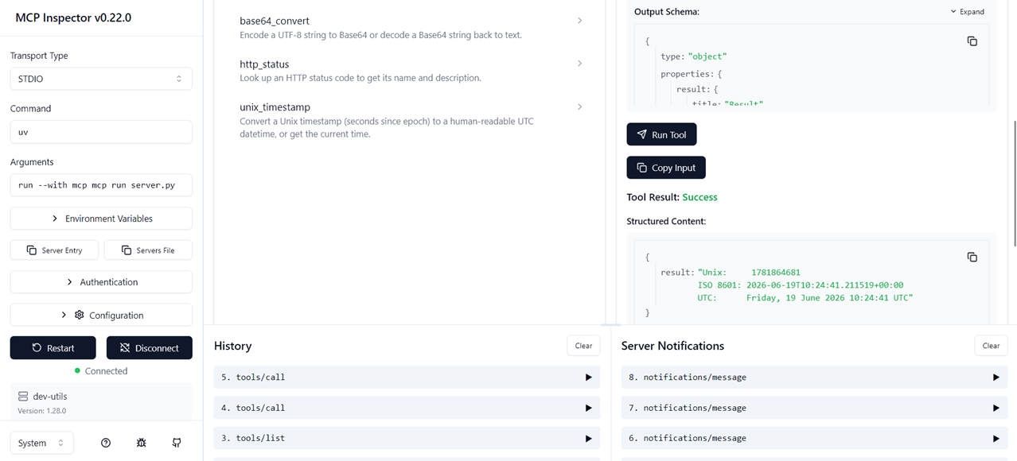
Task: Select the unix_timestamp tool
Action: pyautogui.click(x=410, y=120)
